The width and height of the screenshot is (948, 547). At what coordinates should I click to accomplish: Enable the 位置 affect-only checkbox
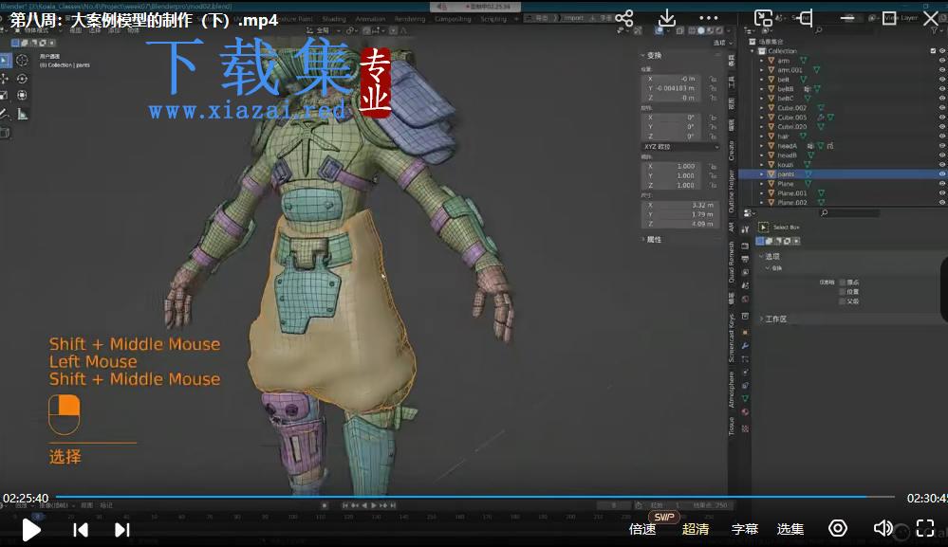pyautogui.click(x=843, y=292)
